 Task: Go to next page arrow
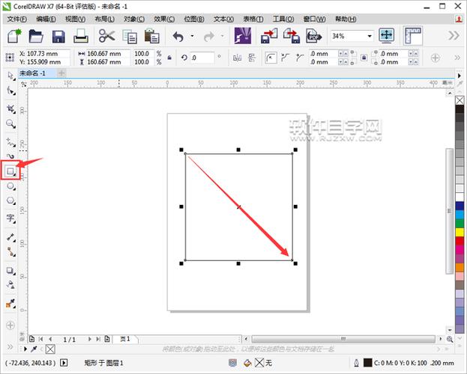pyautogui.click(x=89, y=339)
